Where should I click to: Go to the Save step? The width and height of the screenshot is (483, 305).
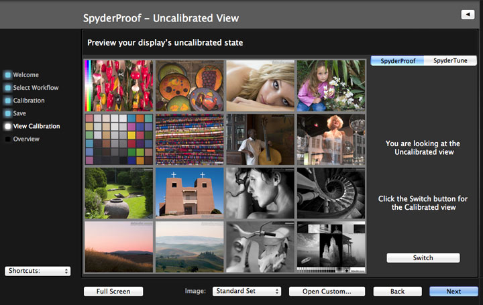(19, 113)
